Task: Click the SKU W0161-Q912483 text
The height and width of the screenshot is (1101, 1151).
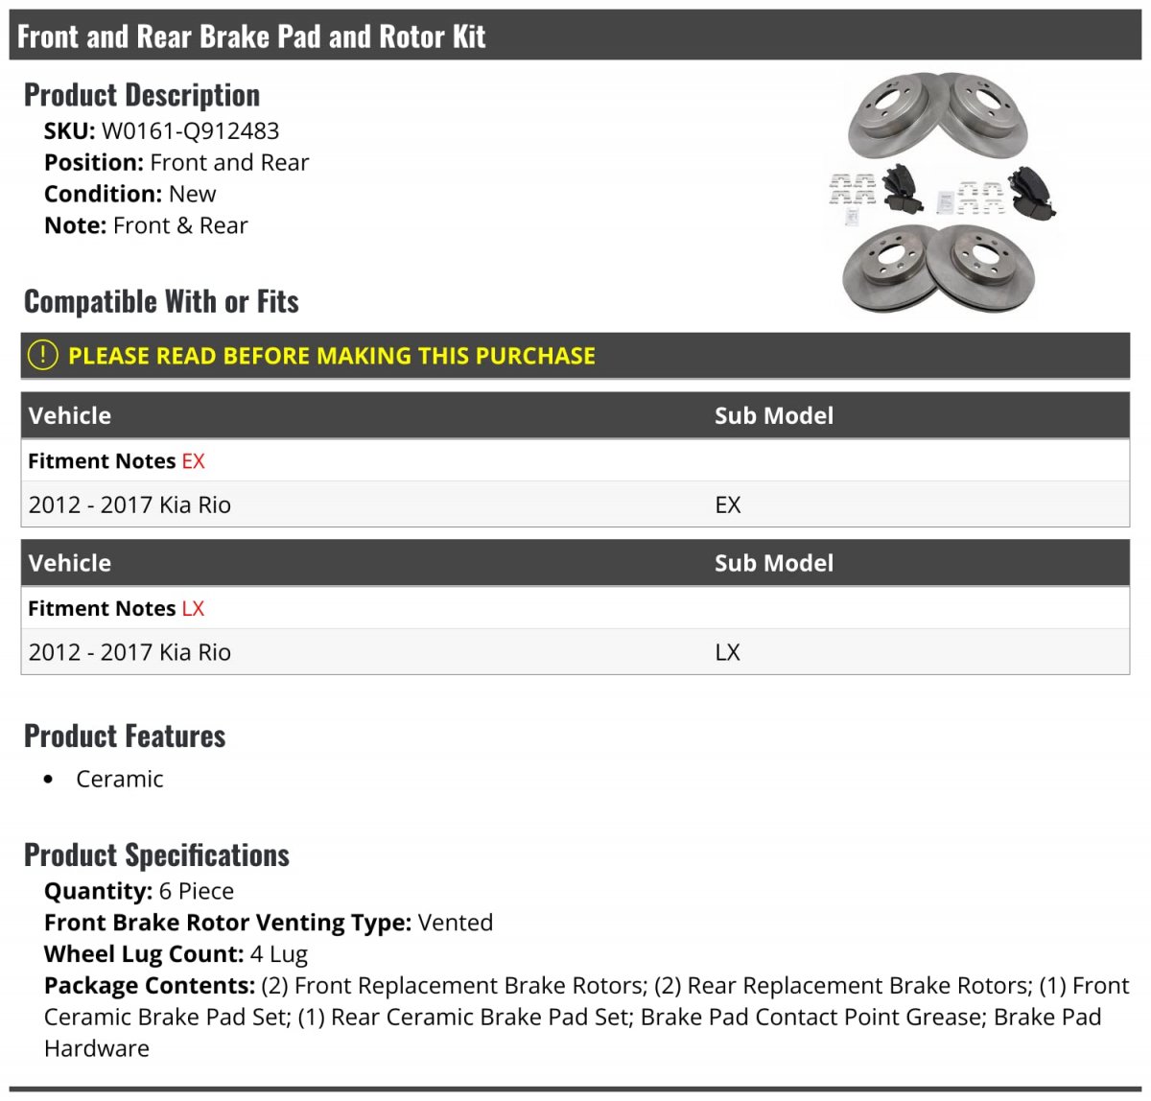Action: 162,130
